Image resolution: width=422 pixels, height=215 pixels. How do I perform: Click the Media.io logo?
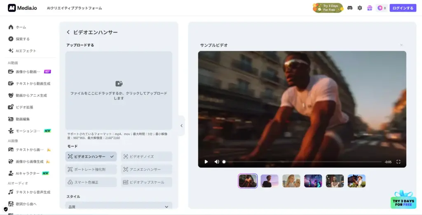pos(22,8)
